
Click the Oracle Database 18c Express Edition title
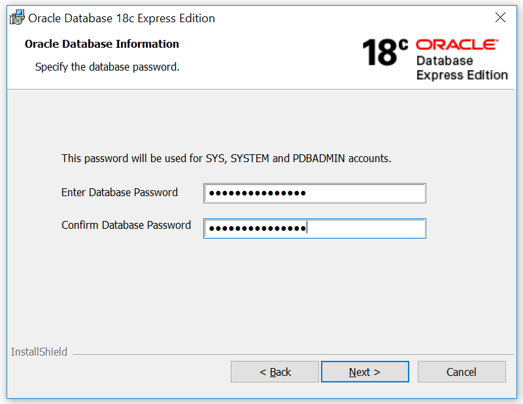122,18
